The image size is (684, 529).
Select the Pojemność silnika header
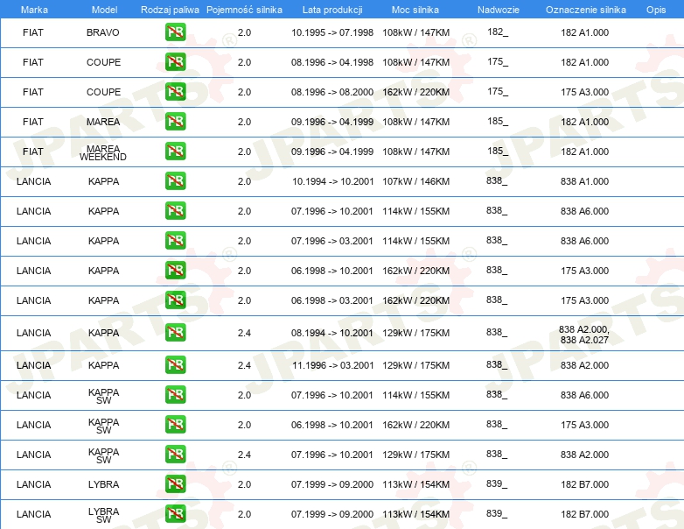(x=244, y=10)
